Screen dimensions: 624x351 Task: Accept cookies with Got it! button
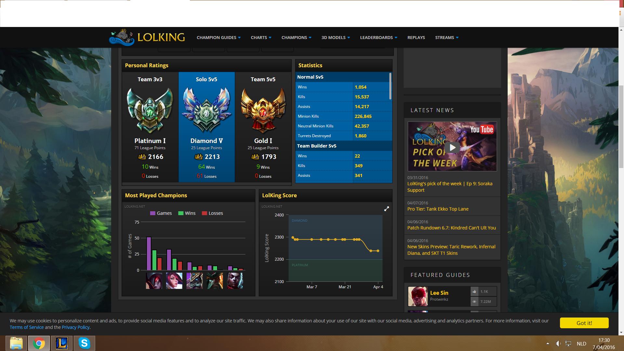point(584,323)
